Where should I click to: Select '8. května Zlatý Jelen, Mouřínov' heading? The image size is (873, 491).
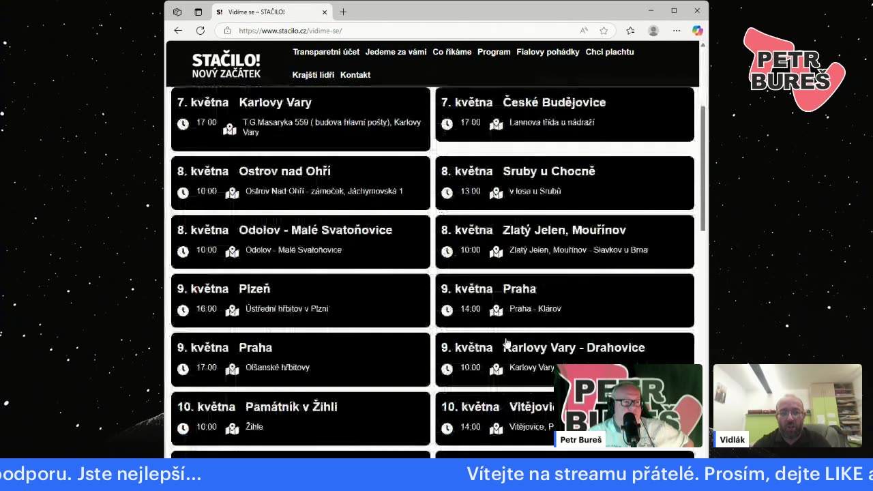coord(533,230)
